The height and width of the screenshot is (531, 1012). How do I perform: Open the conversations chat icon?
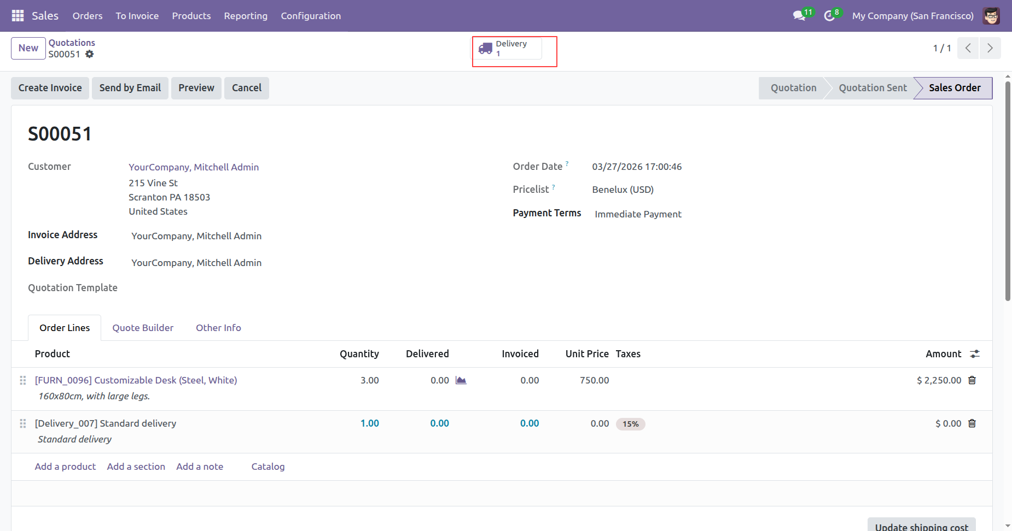tap(799, 16)
